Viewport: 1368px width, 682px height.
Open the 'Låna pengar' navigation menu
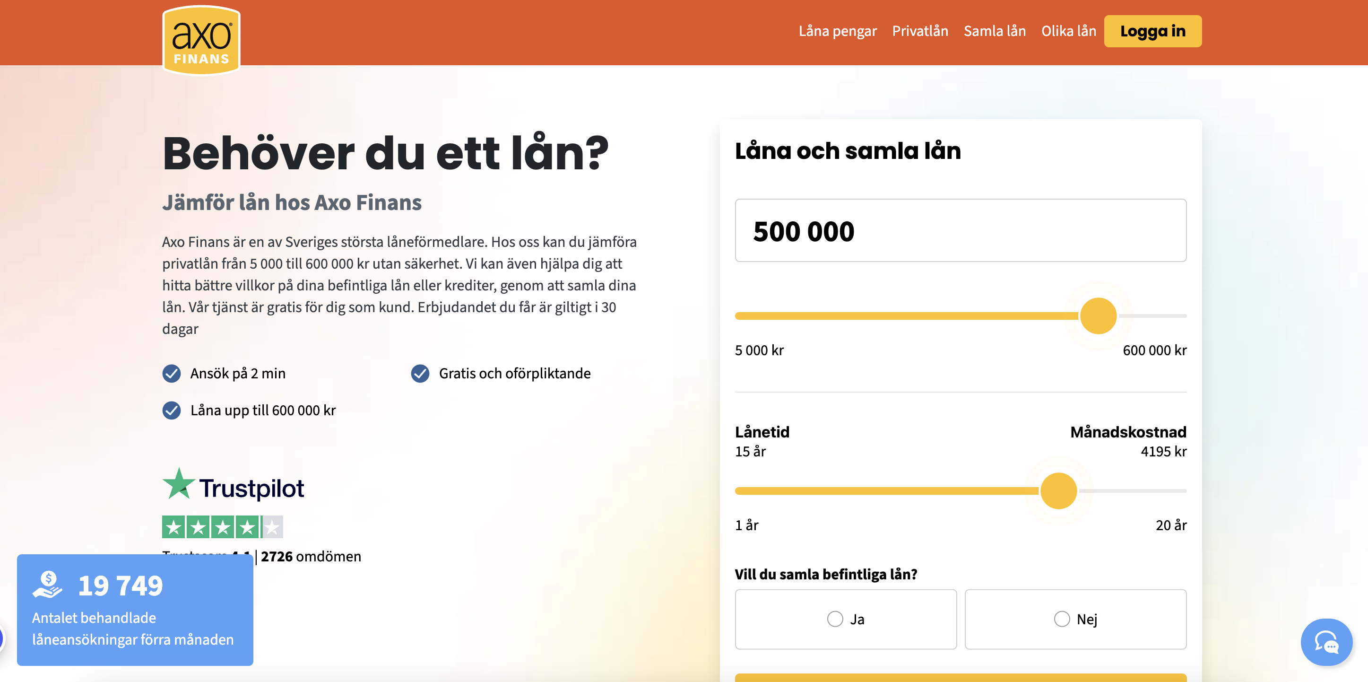[x=838, y=31]
